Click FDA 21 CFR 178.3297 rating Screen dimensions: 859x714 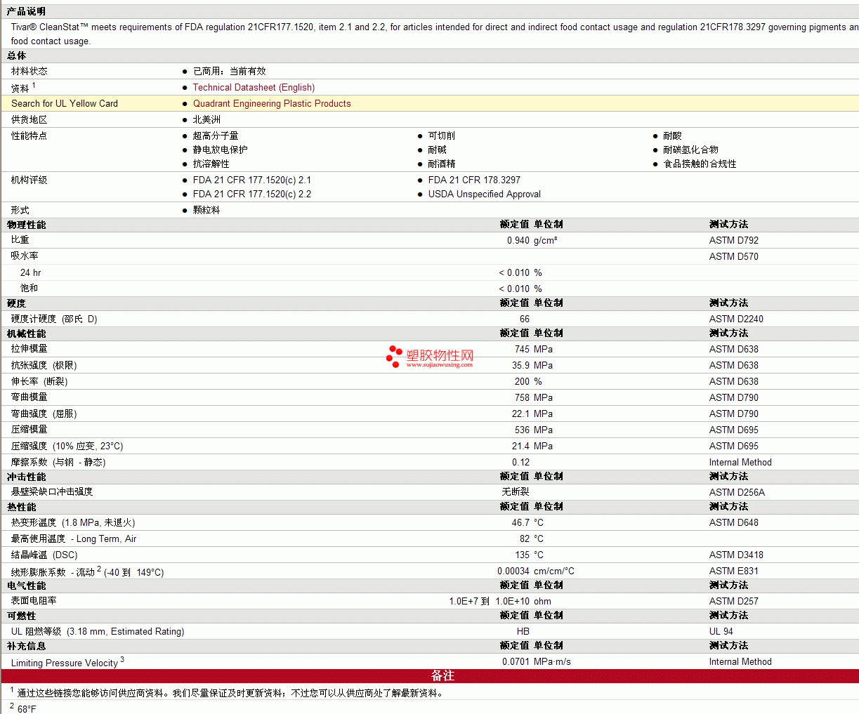(474, 180)
